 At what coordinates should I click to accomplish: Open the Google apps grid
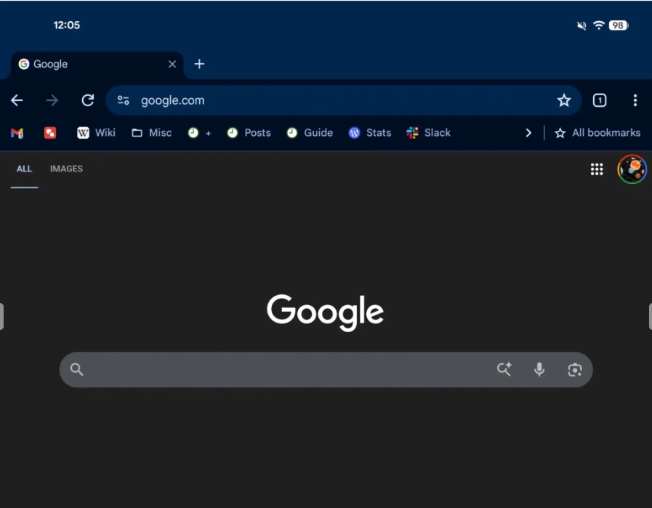click(597, 169)
